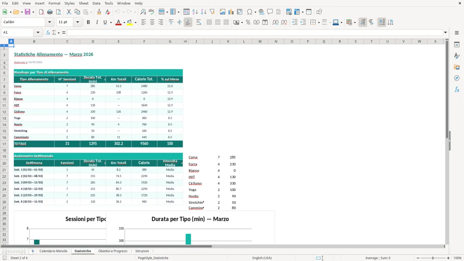Click into the formula input line
Viewport: 464px width, 261px height.
[x=255, y=32]
